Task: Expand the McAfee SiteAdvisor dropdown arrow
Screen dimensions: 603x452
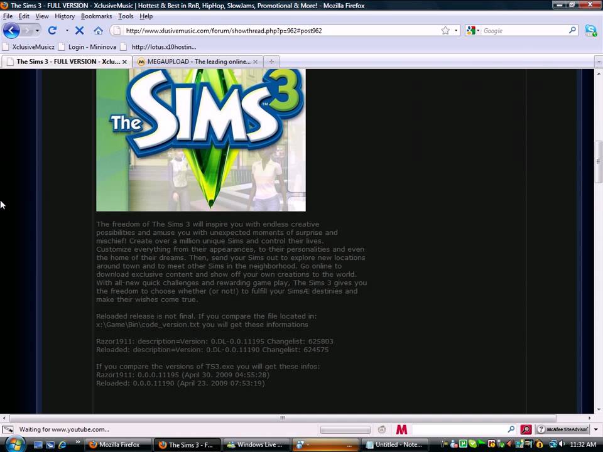Action: click(596, 429)
